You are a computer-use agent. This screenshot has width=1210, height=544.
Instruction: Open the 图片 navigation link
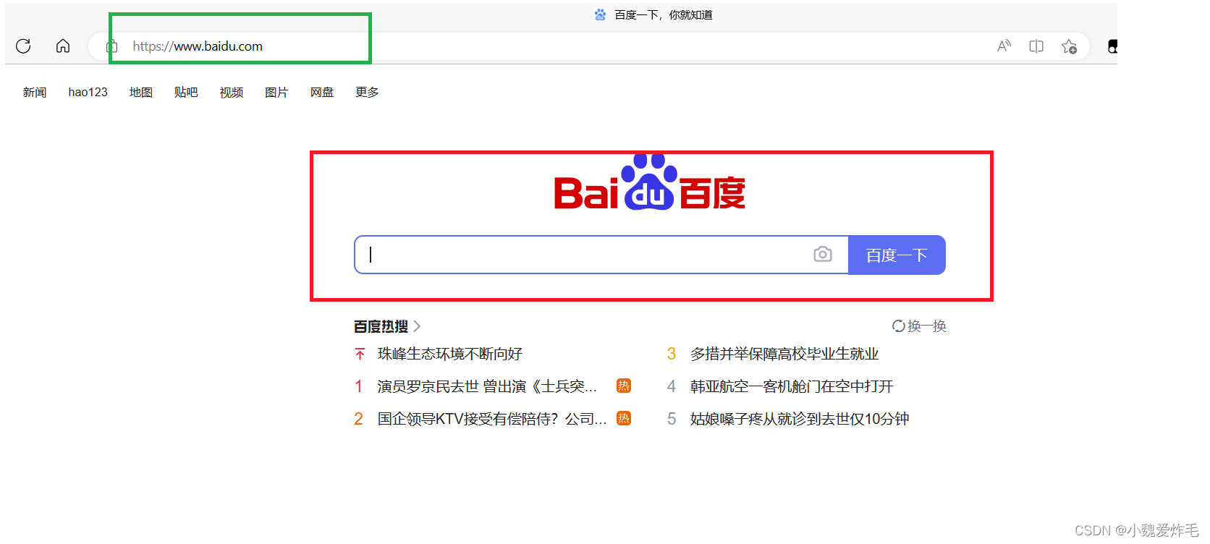[x=276, y=93]
